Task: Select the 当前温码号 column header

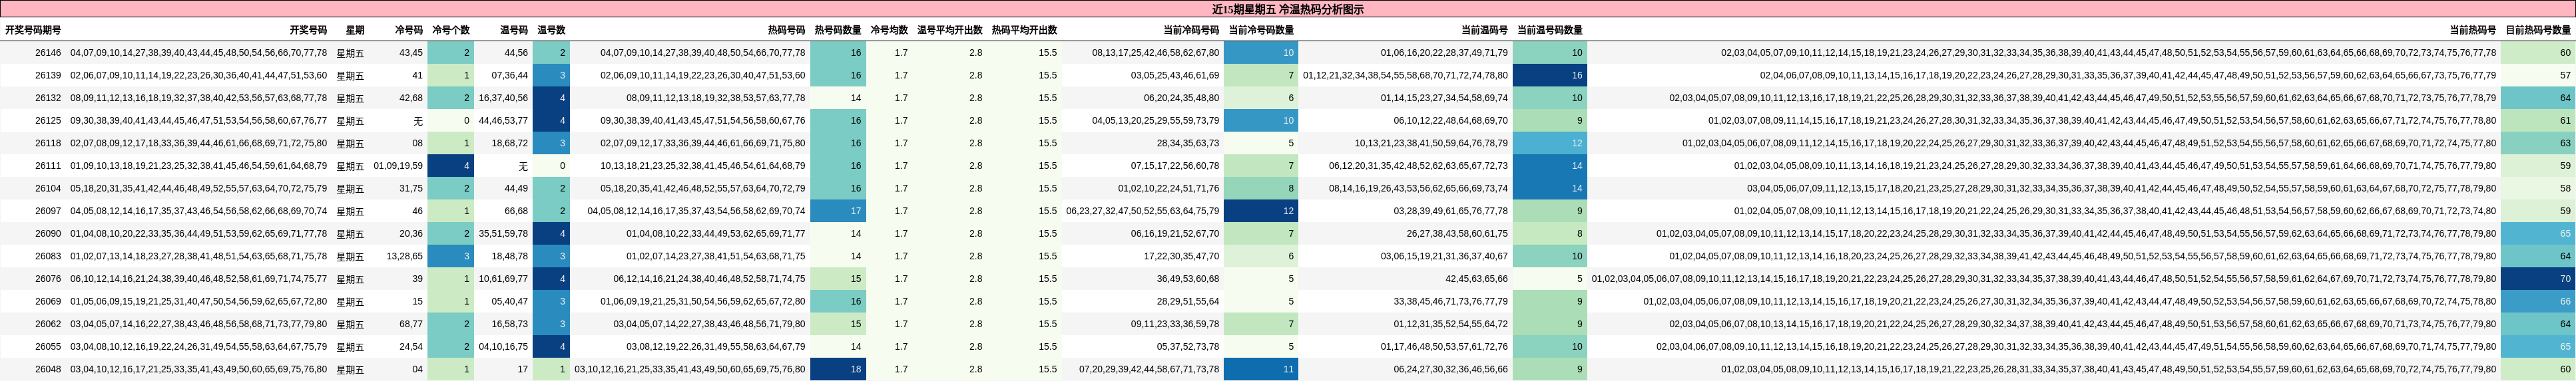Action: coord(1485,30)
